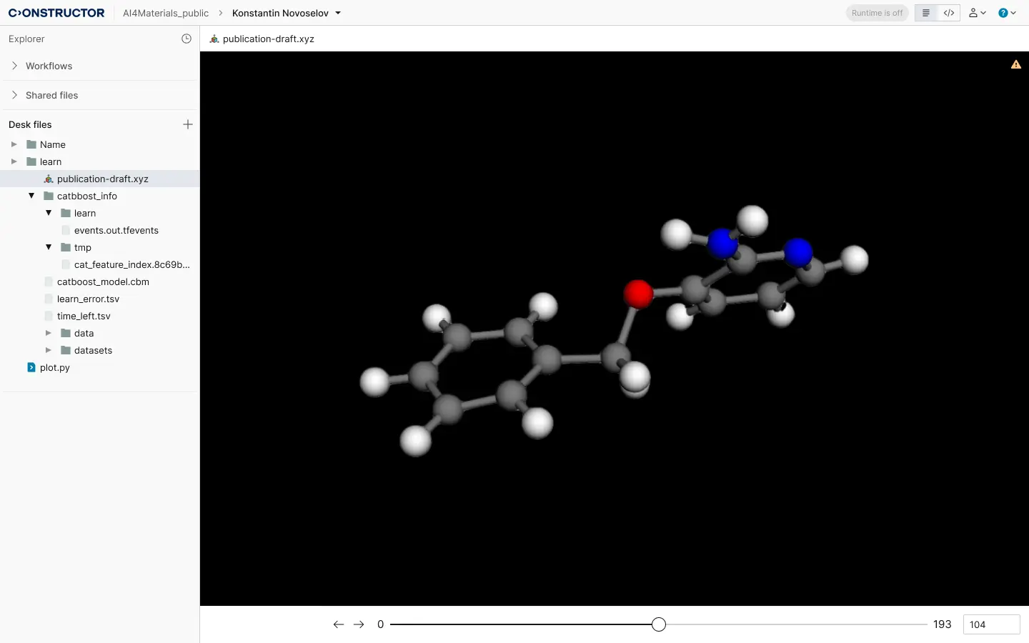Select the molecule icon of publication-draft.xyz
1029x643 pixels.
click(49, 179)
